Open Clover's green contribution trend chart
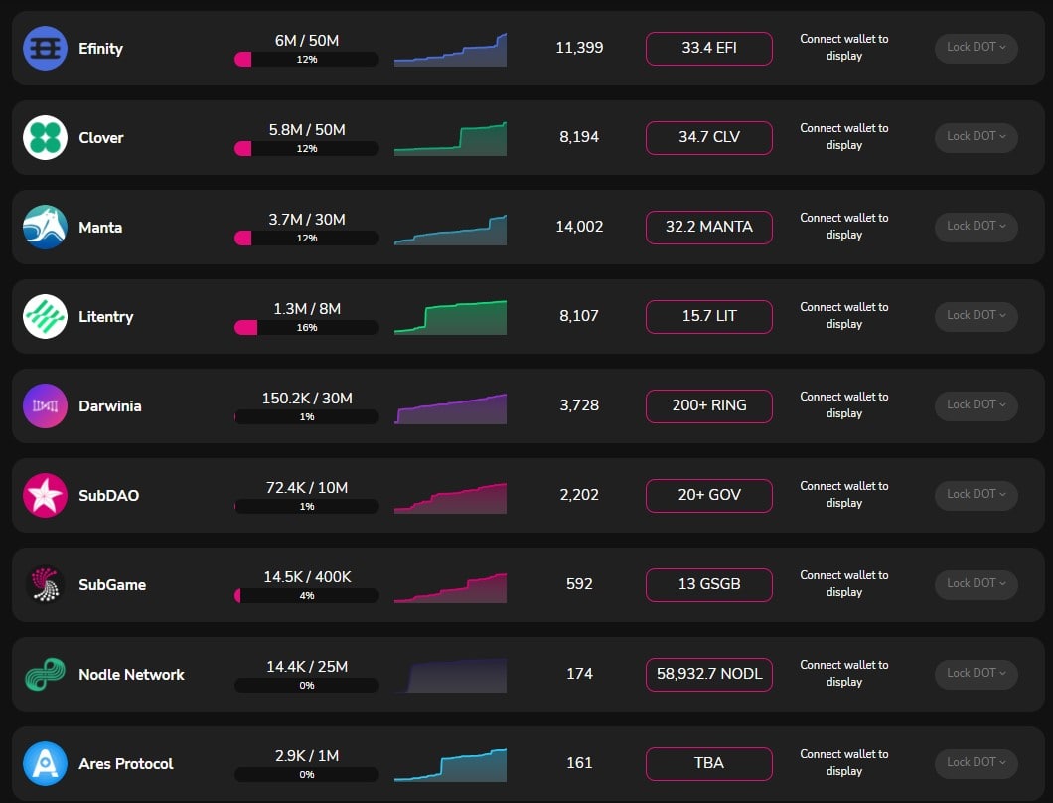The width and height of the screenshot is (1053, 803). tap(450, 139)
